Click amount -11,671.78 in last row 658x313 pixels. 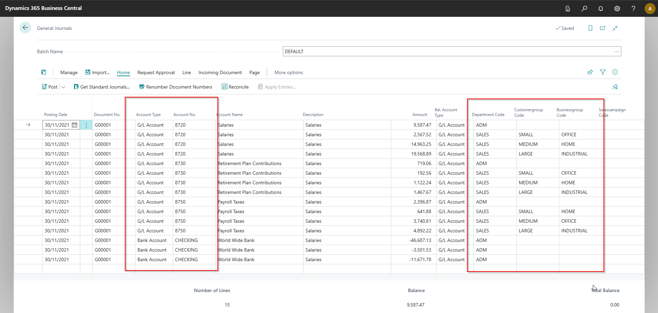414,259
